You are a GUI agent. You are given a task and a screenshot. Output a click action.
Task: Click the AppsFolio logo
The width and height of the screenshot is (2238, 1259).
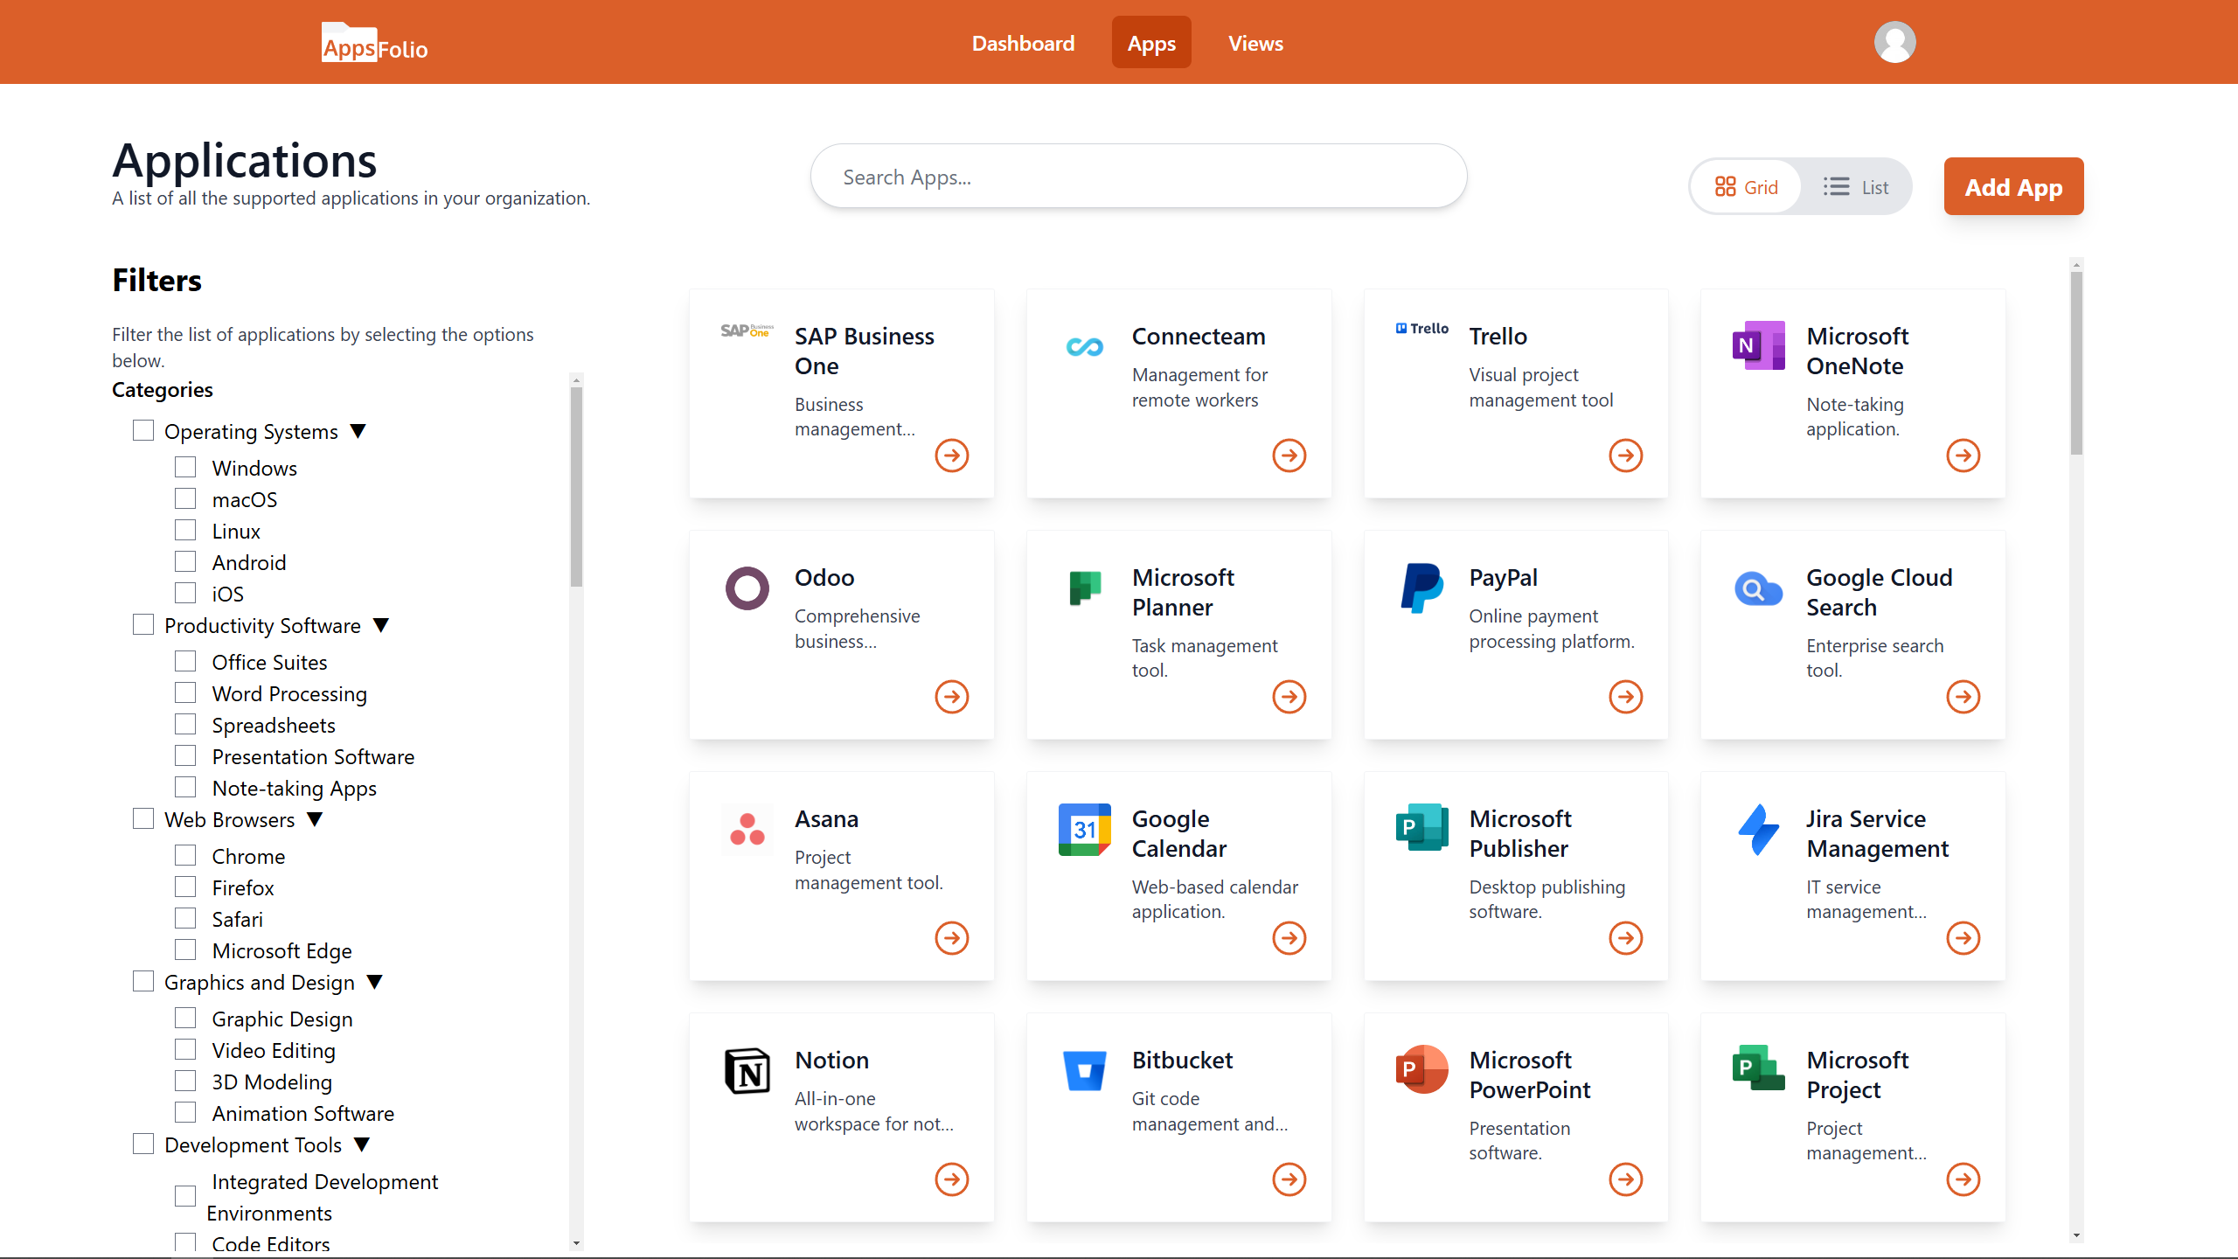[x=374, y=43]
